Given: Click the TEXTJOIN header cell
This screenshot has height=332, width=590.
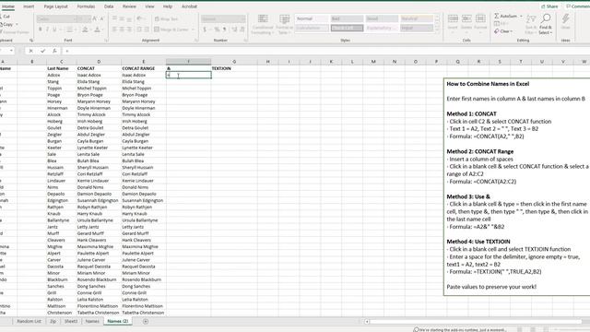Looking at the screenshot, I should pos(234,68).
